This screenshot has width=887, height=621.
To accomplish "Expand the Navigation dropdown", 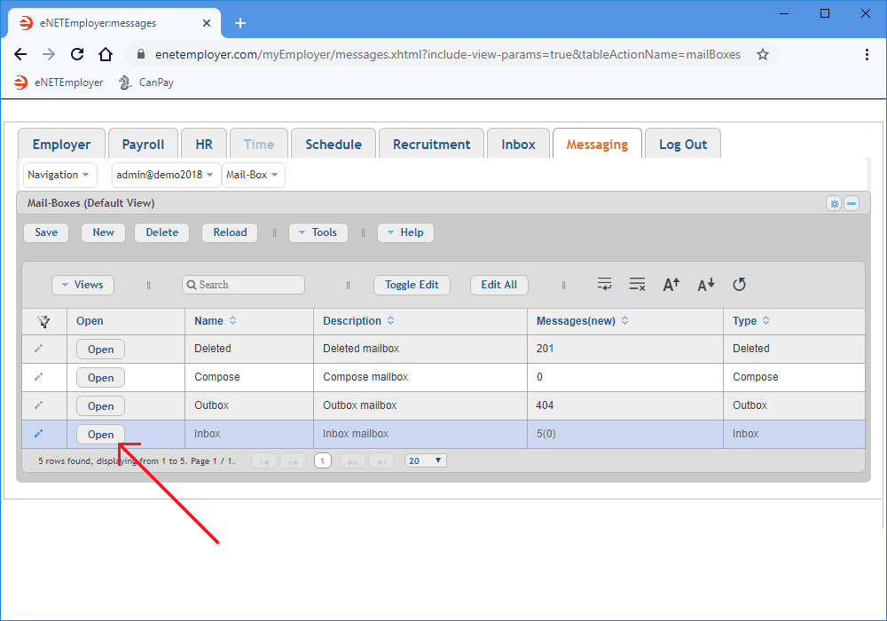I will click(x=59, y=175).
